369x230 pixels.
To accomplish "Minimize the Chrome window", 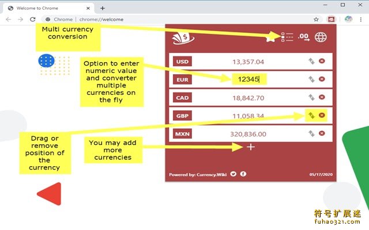I will [325, 5].
